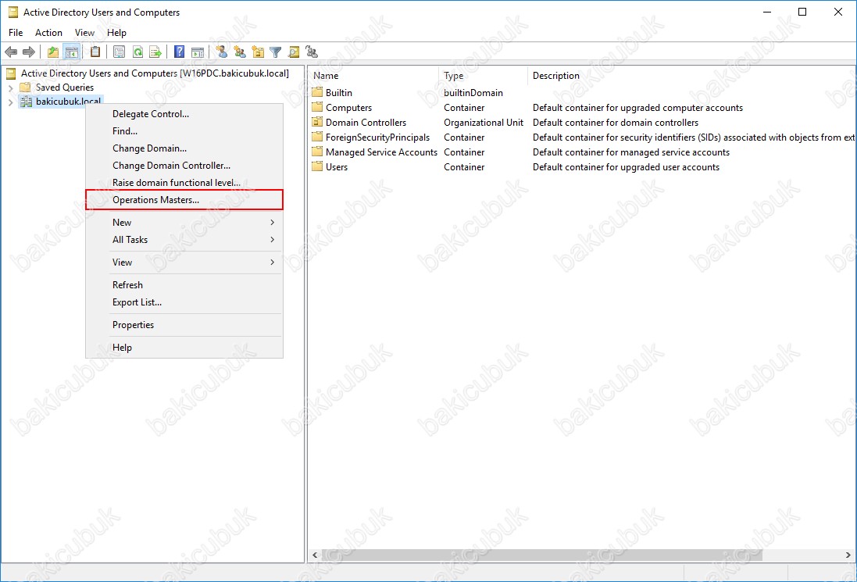Click description 'Default container for domain controllers'
The width and height of the screenshot is (857, 582).
(x=616, y=123)
